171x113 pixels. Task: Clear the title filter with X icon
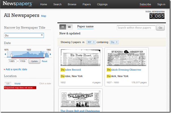[x=42, y=35]
